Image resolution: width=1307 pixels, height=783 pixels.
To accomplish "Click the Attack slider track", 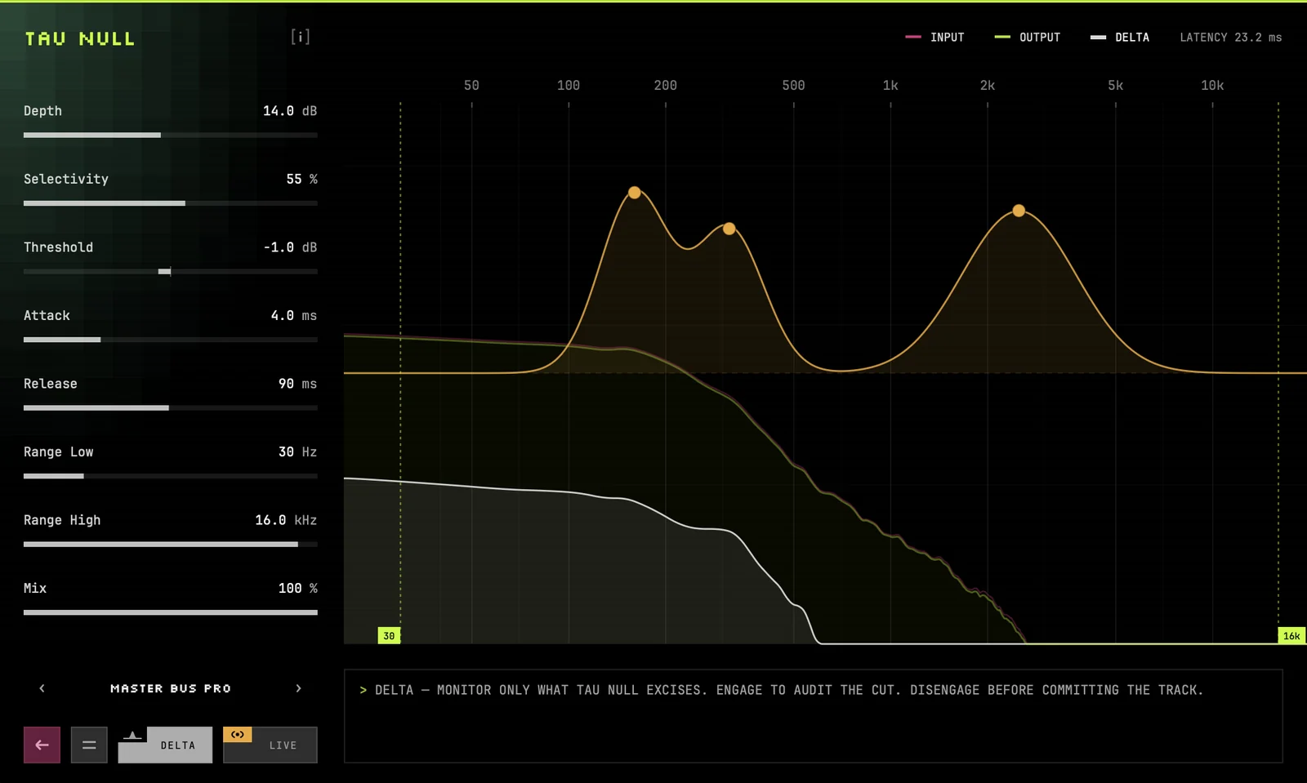I will click(171, 340).
